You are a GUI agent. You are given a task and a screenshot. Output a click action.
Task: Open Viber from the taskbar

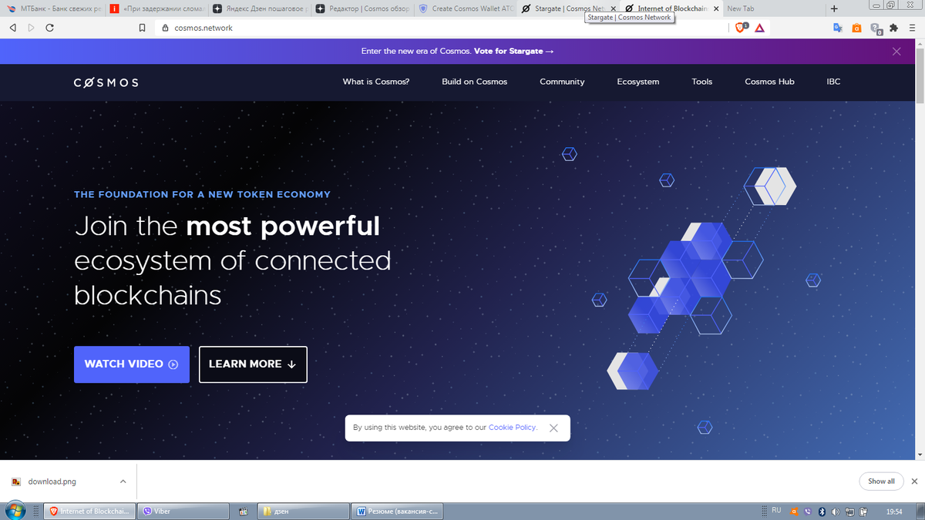point(185,512)
